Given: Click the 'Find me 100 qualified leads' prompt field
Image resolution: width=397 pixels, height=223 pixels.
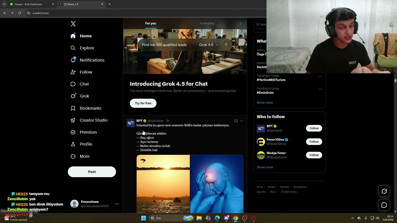Looking at the screenshot, I should (164, 45).
